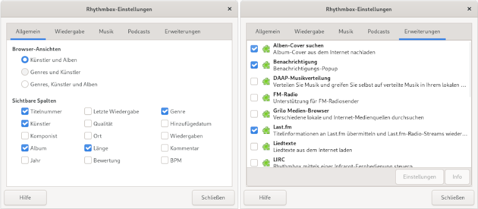Click the puzzle icon beside FM-Radio
478x209 pixels.
tap(266, 98)
